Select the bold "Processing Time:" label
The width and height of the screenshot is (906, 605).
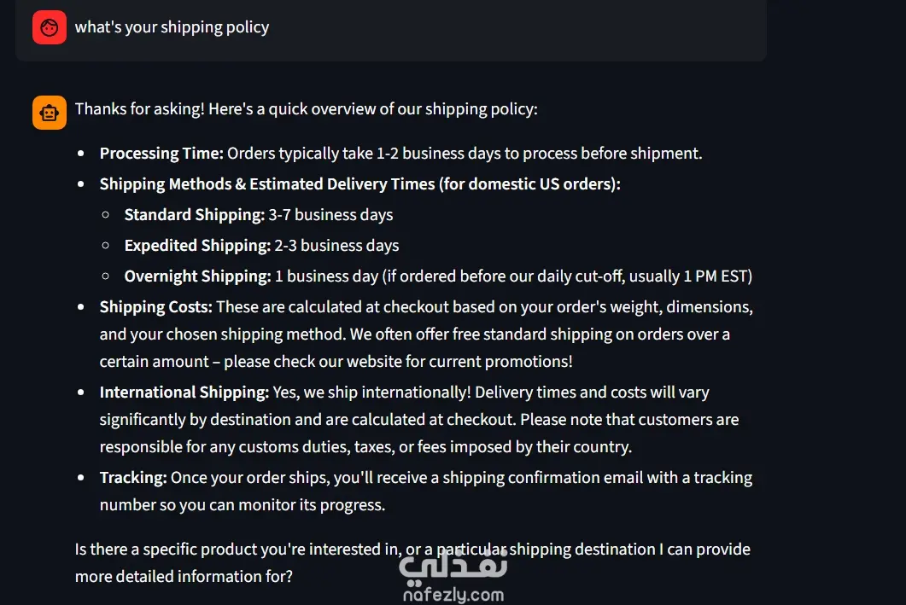pyautogui.click(x=161, y=154)
